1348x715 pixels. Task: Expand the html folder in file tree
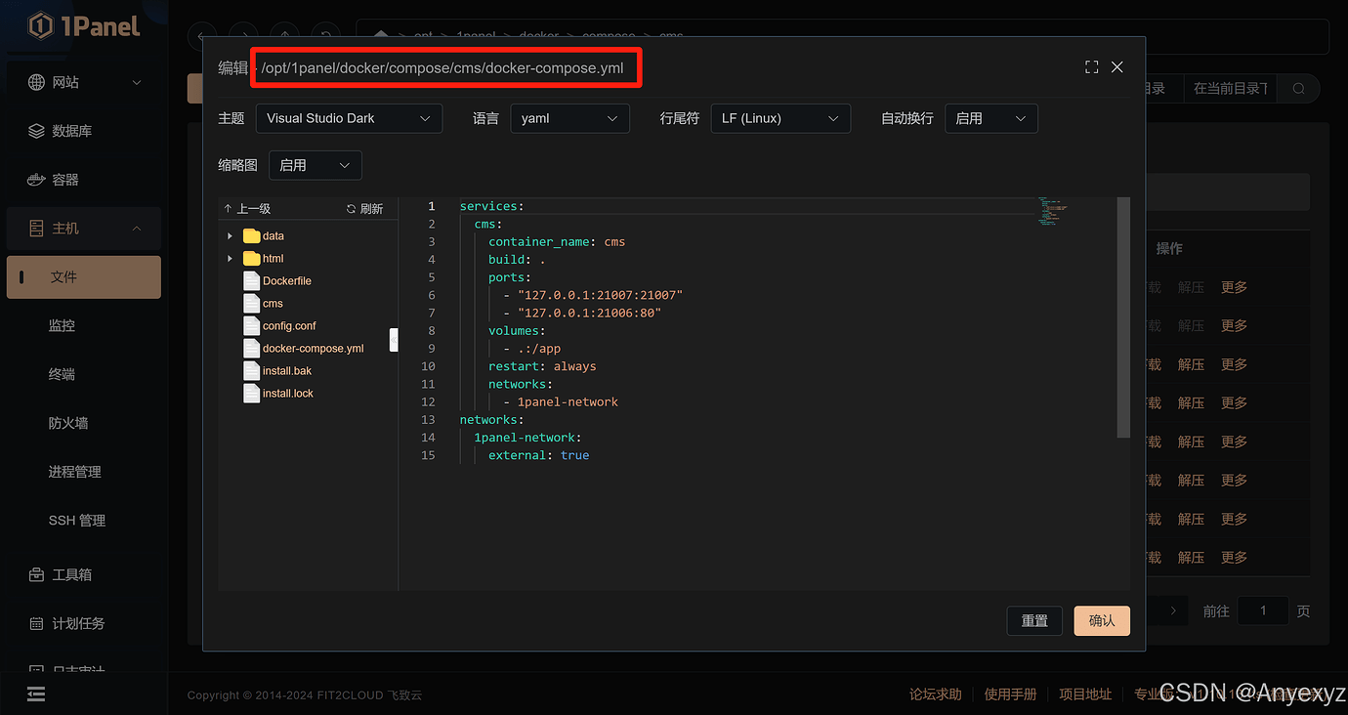point(231,259)
